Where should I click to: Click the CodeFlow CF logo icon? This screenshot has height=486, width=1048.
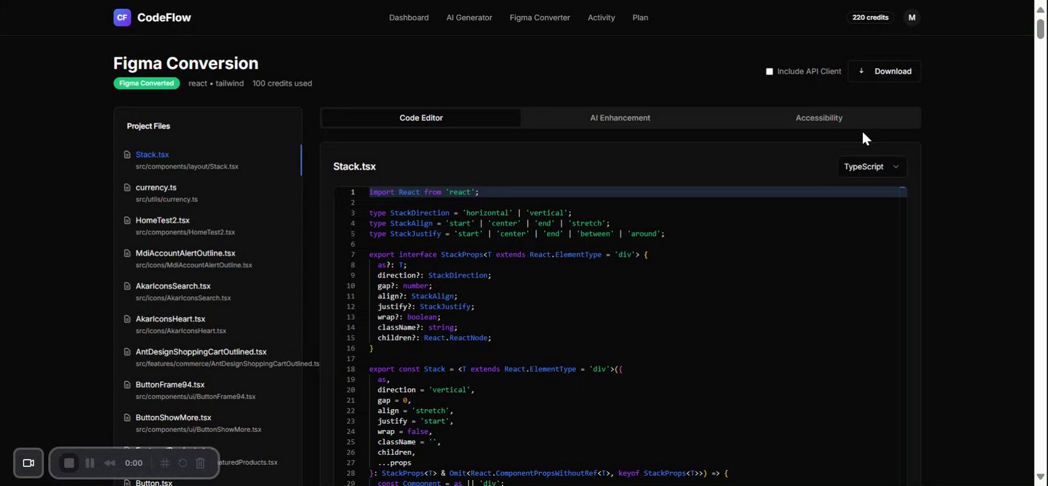(122, 18)
